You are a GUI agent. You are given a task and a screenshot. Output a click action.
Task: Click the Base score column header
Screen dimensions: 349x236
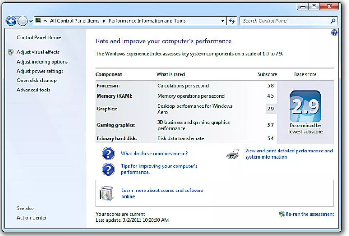pos(305,74)
